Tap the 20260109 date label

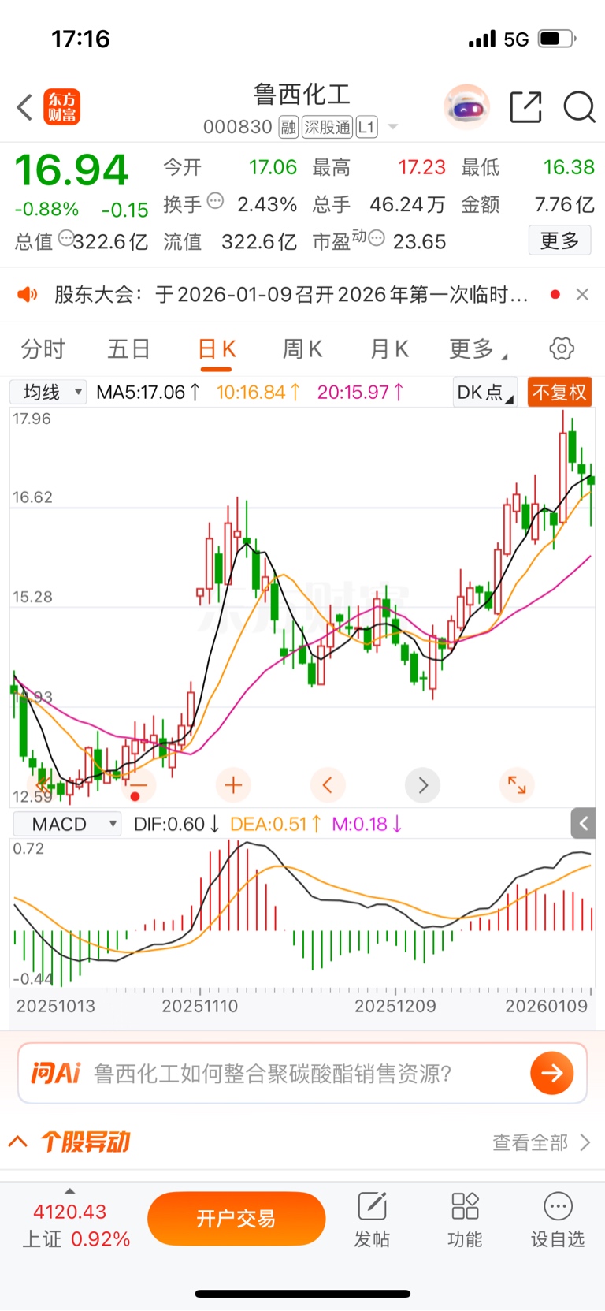tap(546, 1006)
